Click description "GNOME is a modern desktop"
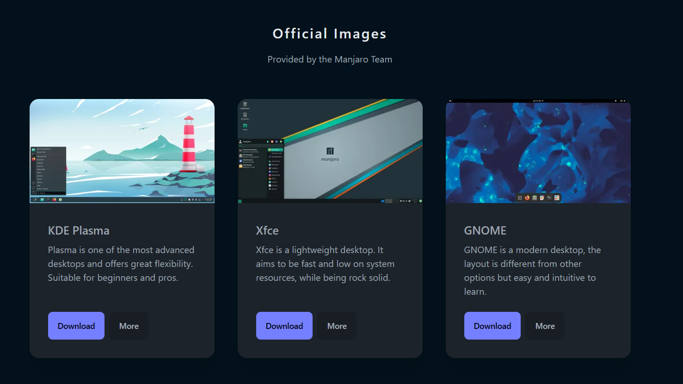The image size is (683, 384). 532,271
